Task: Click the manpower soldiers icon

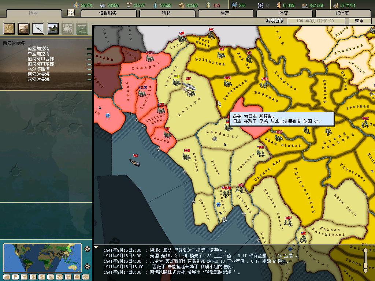Action: point(234,5)
